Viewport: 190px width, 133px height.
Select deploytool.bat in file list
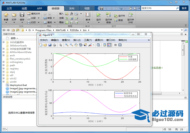(x=18, y=85)
